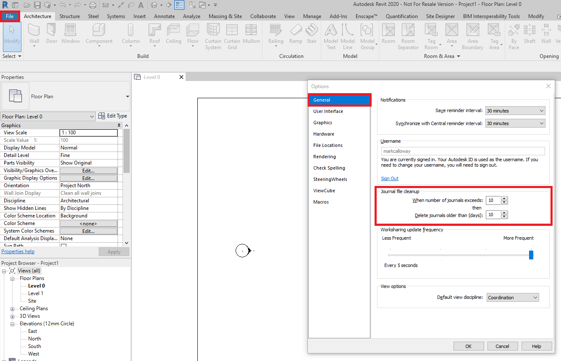Image resolution: width=561 pixels, height=361 pixels.
Task: Open the File menu
Action: 10,16
